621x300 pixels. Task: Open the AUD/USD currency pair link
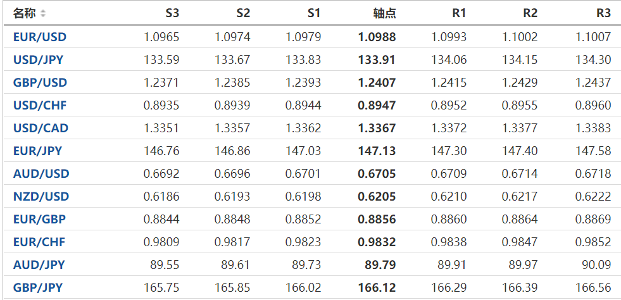pos(41,173)
